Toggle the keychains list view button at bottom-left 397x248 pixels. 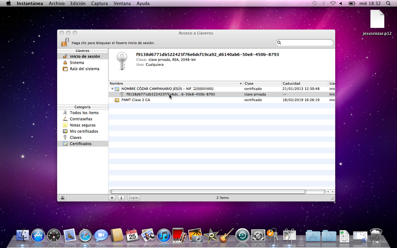[62, 197]
